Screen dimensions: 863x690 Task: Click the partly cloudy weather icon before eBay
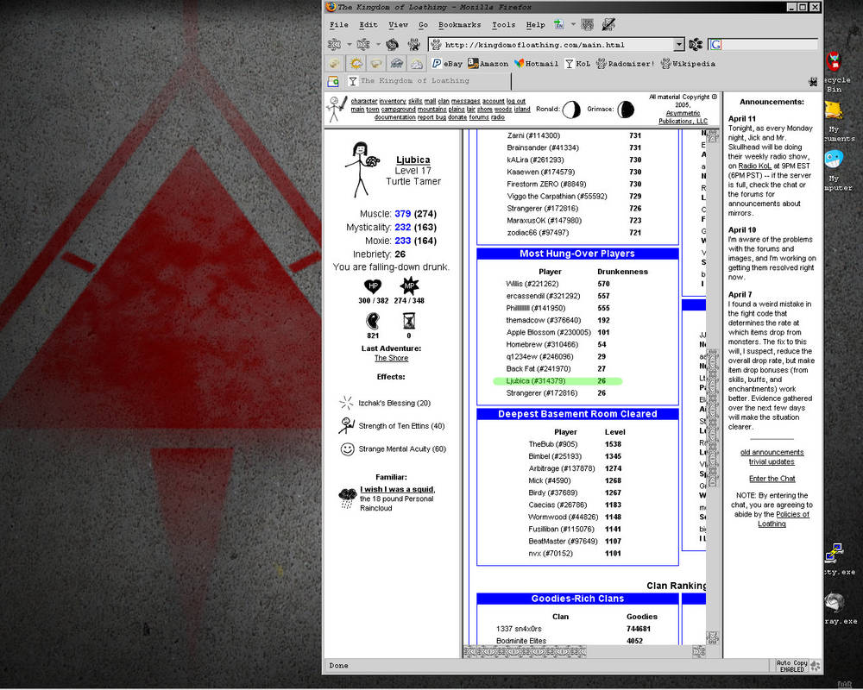pos(417,64)
